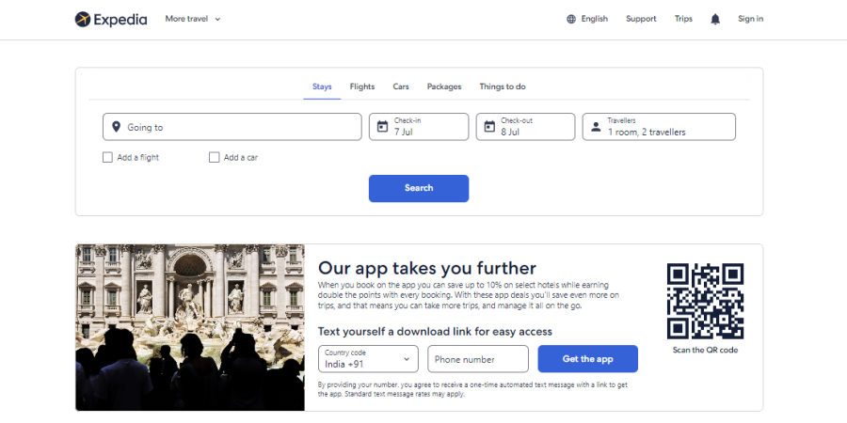Click the location pin icon in Going to
The width and height of the screenshot is (847, 423).
click(x=116, y=127)
